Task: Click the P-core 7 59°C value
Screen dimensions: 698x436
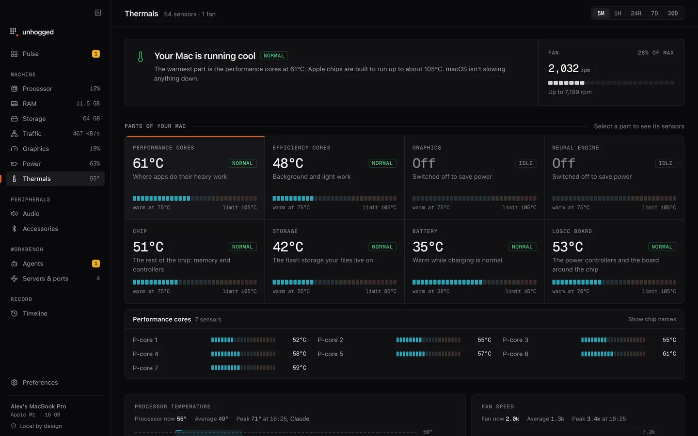Action: click(x=300, y=368)
